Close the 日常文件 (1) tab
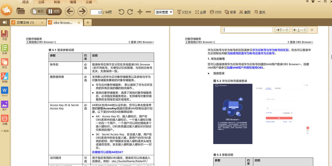Image resolution: width=332 pixels, height=166 pixels. (42, 23)
